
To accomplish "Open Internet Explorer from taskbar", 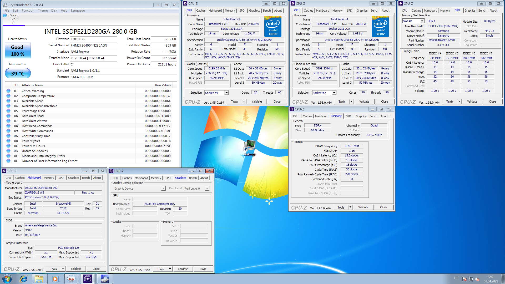I will tap(24, 279).
